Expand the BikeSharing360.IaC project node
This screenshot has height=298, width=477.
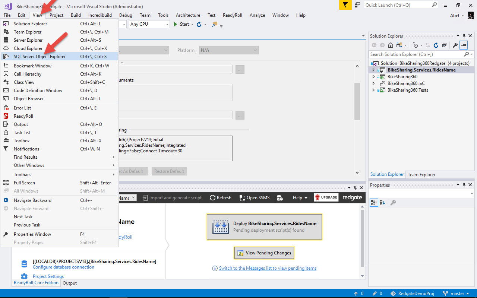[373, 83]
